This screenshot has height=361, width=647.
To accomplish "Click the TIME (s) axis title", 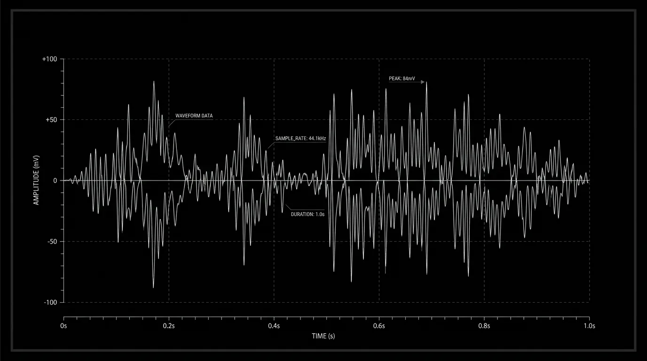I will [323, 336].
